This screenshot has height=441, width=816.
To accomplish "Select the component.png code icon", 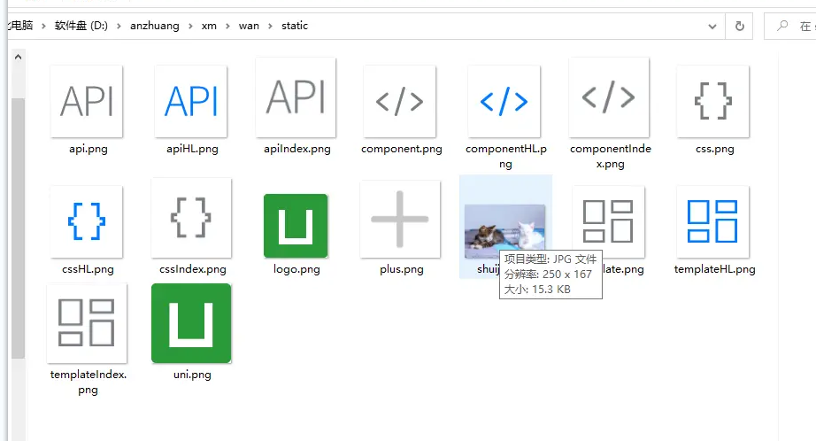I will pyautogui.click(x=400, y=101).
